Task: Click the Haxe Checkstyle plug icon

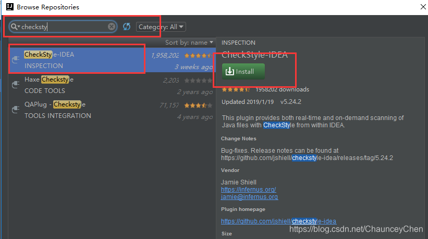Action: [x=16, y=85]
